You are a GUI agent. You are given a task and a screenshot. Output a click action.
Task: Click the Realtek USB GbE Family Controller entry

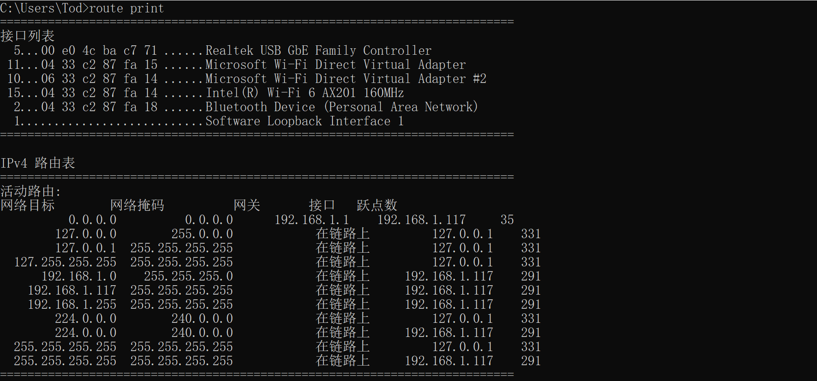318,50
